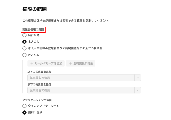This screenshot has width=171, height=120.
Task: Click the アプリケーションの範囲 label
Action: (x=37, y=100)
